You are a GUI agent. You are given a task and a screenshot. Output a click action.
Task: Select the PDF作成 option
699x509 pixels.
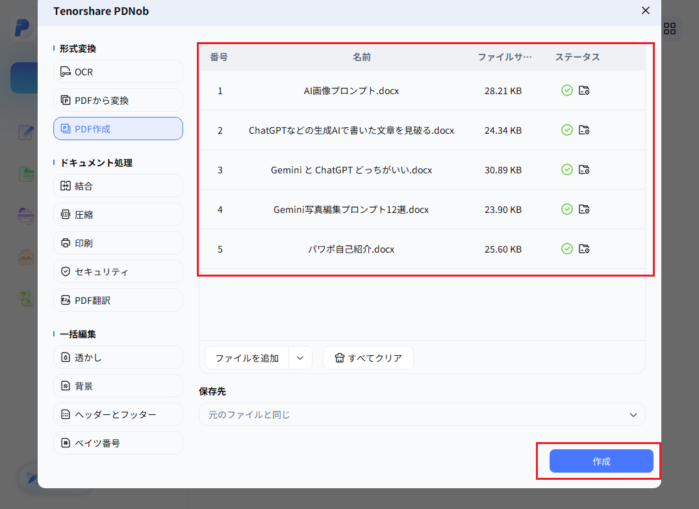[x=118, y=129]
